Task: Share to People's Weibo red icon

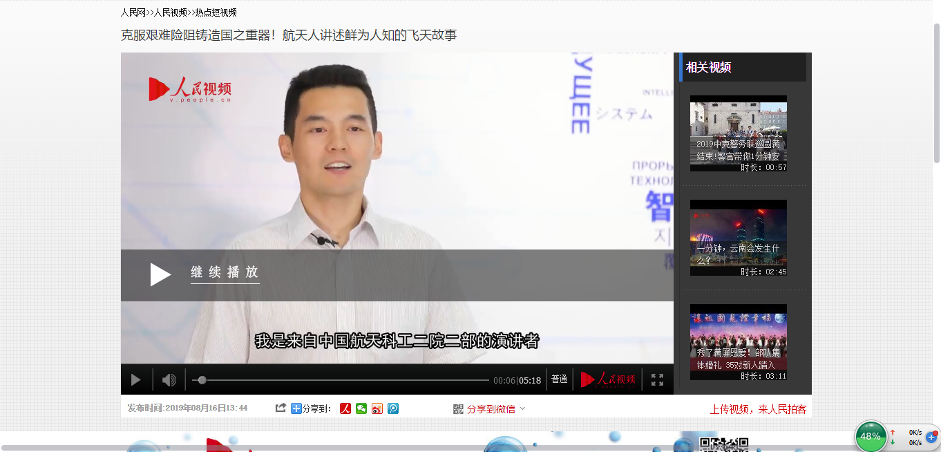Action: 345,408
